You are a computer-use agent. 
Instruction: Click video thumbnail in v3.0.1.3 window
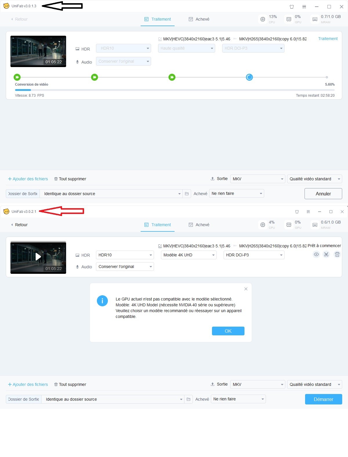click(38, 51)
